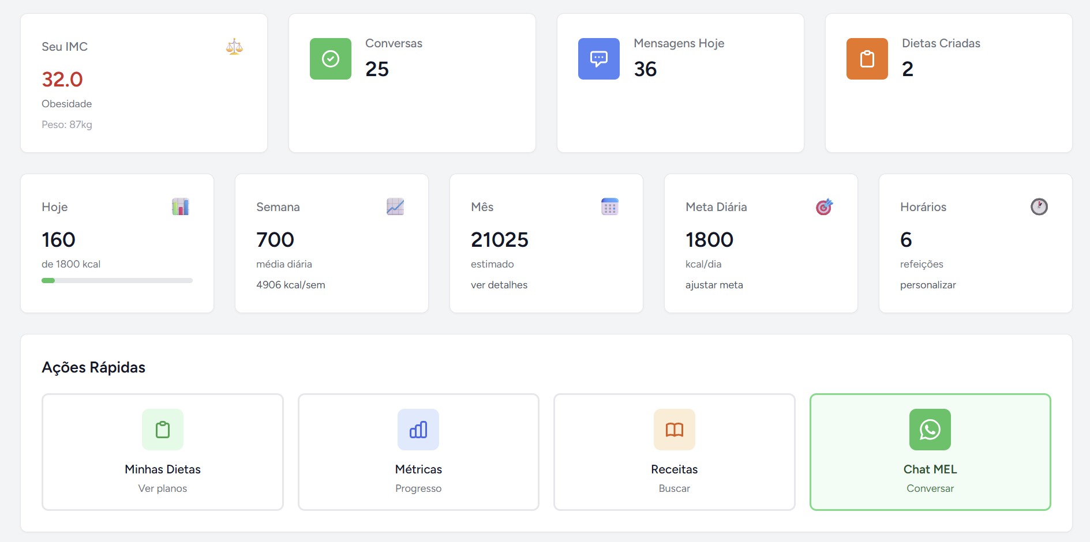Click the WhatsApp icon above Chat MEL

click(x=930, y=430)
